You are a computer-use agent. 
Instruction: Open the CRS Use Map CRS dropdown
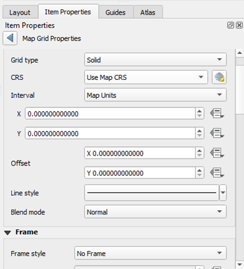click(x=146, y=77)
